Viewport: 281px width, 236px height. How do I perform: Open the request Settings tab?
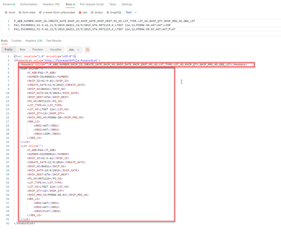(x=127, y=4)
